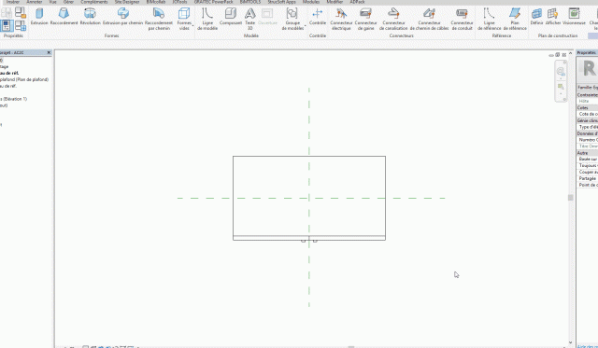Add a Connecteur de conduit
Viewport: 598px width, 348px height.
(462, 19)
